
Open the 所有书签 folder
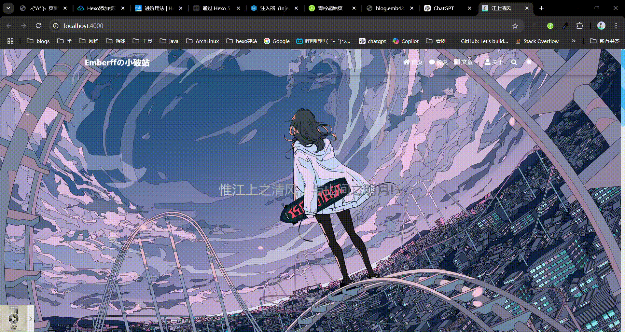tap(605, 41)
